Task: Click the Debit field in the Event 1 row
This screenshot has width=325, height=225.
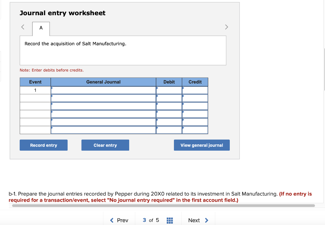Action: pos(169,90)
